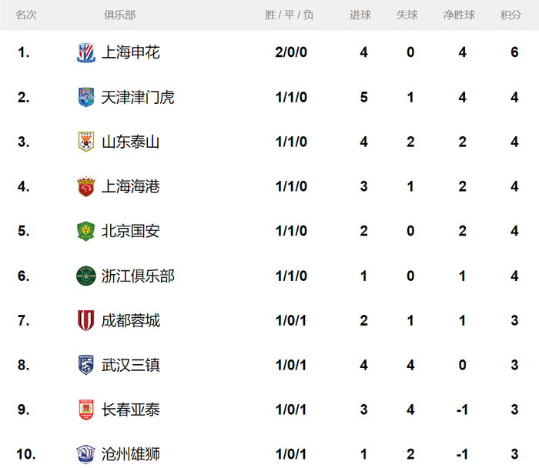
Task: Open the 北京国安 team page
Action: click(131, 231)
